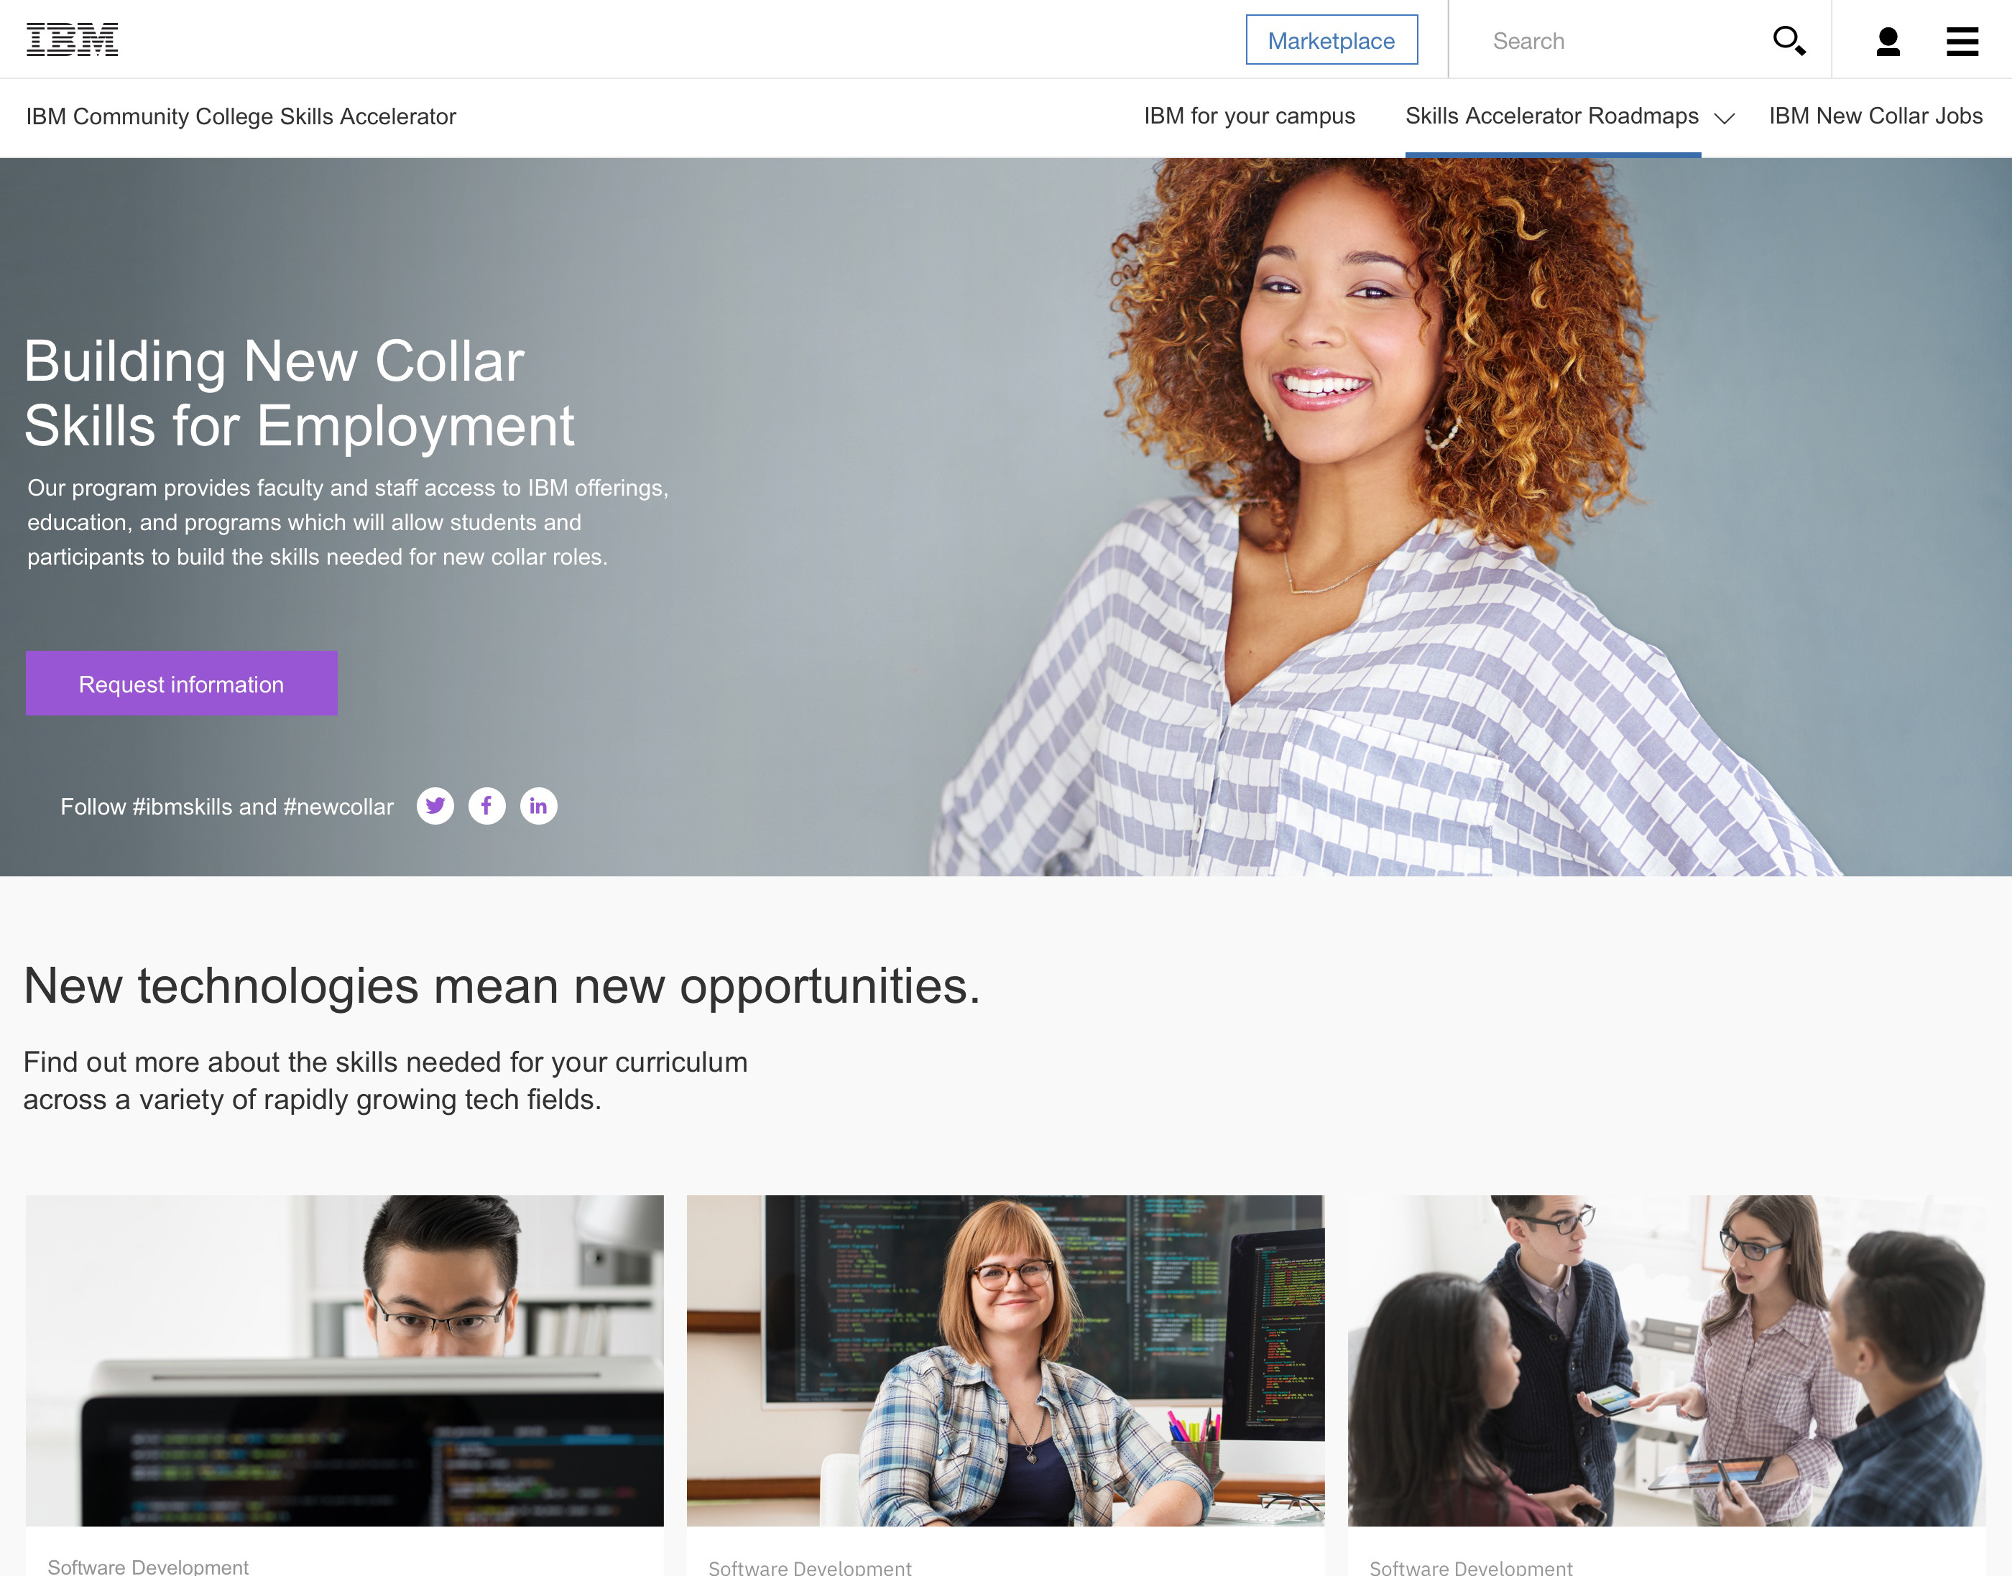Open the Twitter share icon

coord(435,805)
